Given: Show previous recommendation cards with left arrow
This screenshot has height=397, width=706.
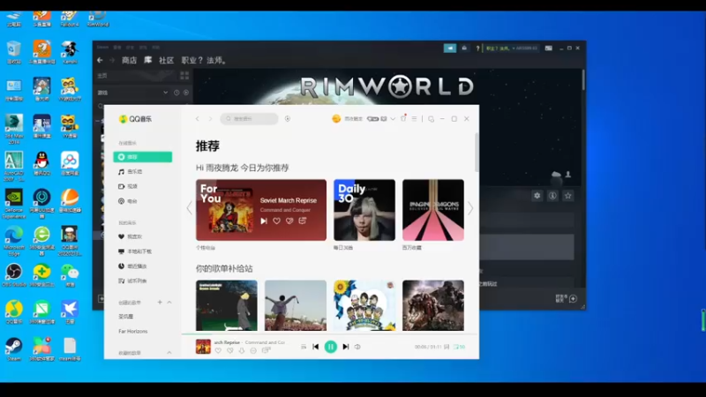Looking at the screenshot, I should (x=189, y=208).
